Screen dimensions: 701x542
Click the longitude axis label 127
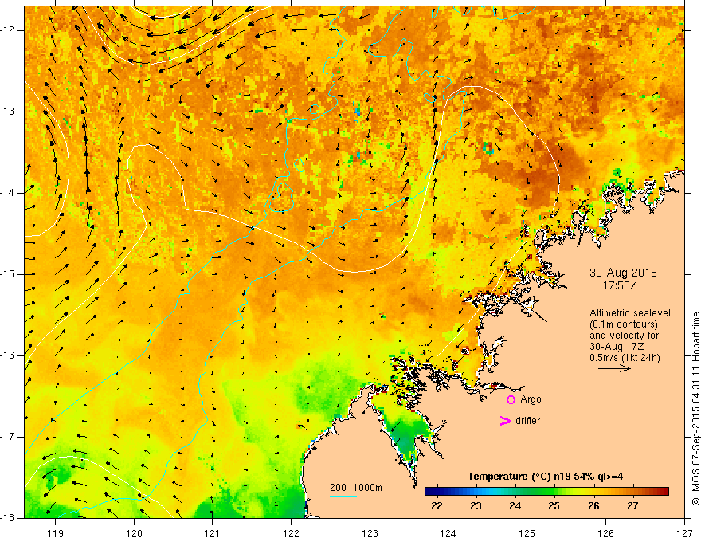click(x=684, y=533)
